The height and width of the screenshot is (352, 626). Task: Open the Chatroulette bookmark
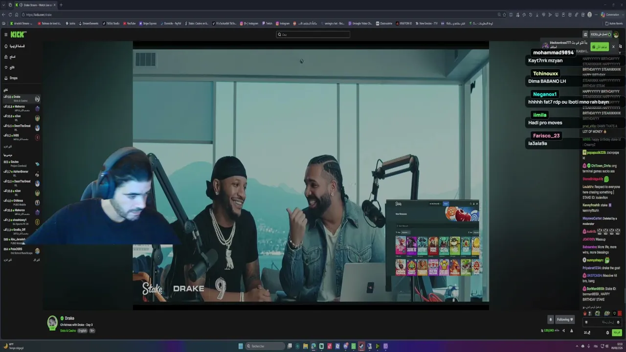(384, 23)
